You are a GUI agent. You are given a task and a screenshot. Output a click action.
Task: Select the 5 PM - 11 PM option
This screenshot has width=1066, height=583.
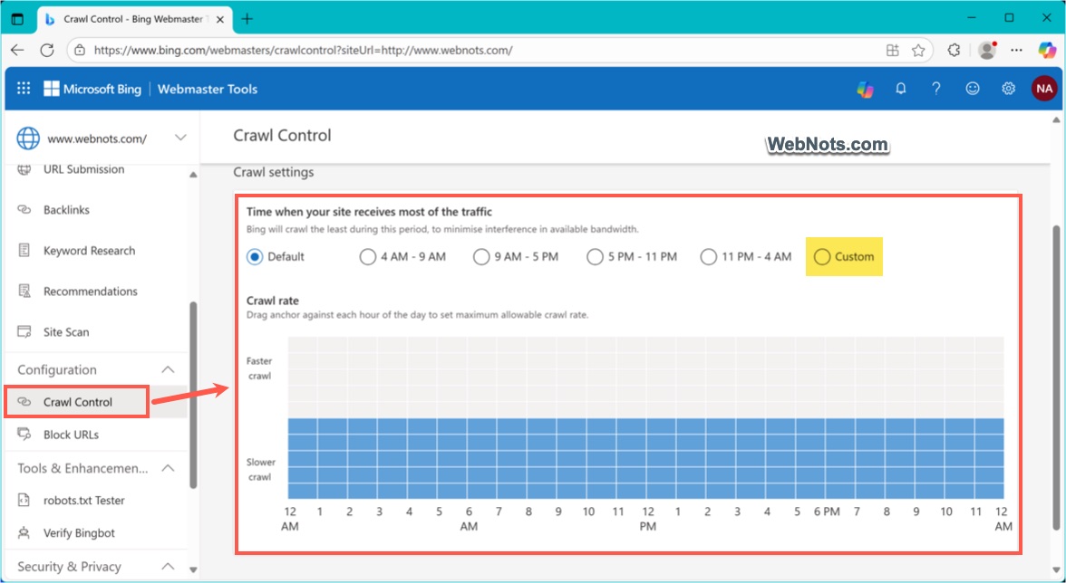pos(595,256)
